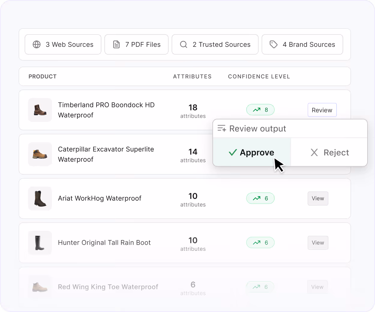Click the document icon in PDF Files

point(116,44)
